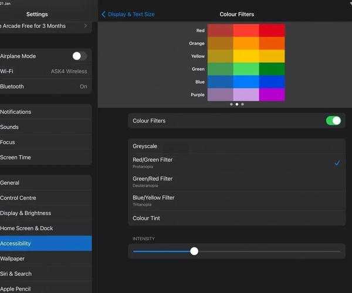Viewport: 352px width, 293px height.
Task: Click the blue checkmark beside Red/Green Filter
Action: (x=337, y=163)
